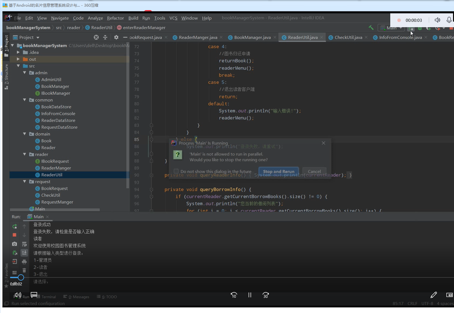This screenshot has height=313, width=454.
Task: Click the Collapse All icon in Project panel
Action: click(105, 37)
